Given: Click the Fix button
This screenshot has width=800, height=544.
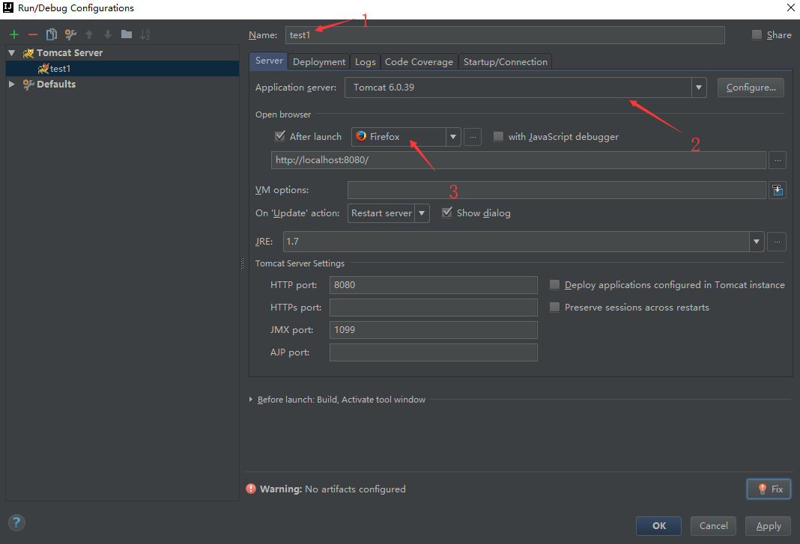Looking at the screenshot, I should (x=769, y=489).
